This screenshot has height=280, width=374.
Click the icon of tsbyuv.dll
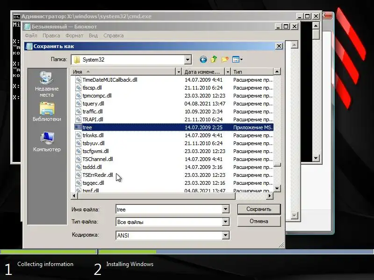78,143
